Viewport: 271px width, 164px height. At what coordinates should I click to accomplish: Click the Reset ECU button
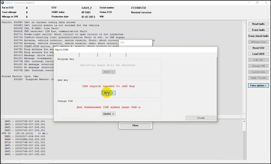tap(258, 48)
